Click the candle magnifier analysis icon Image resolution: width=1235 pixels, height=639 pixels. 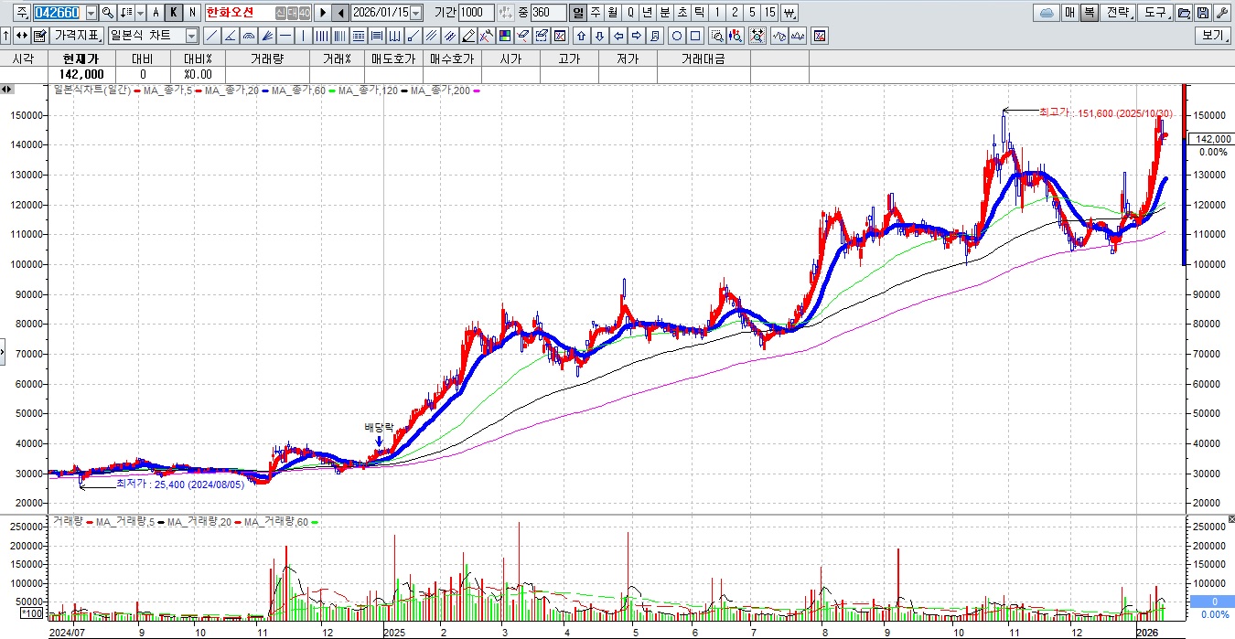point(735,36)
